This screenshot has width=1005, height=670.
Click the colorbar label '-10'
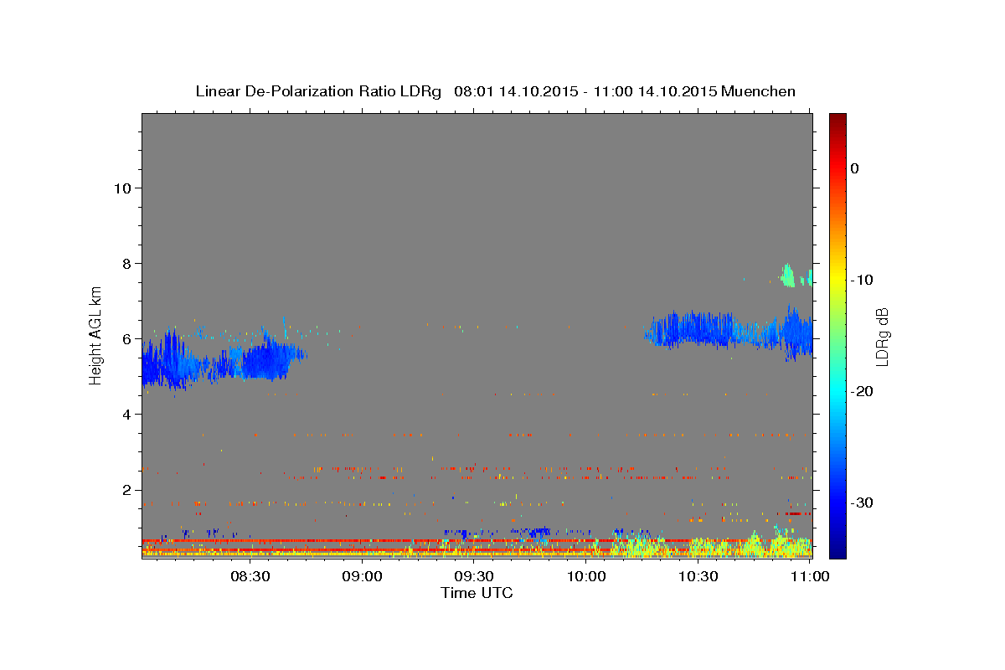coord(861,280)
